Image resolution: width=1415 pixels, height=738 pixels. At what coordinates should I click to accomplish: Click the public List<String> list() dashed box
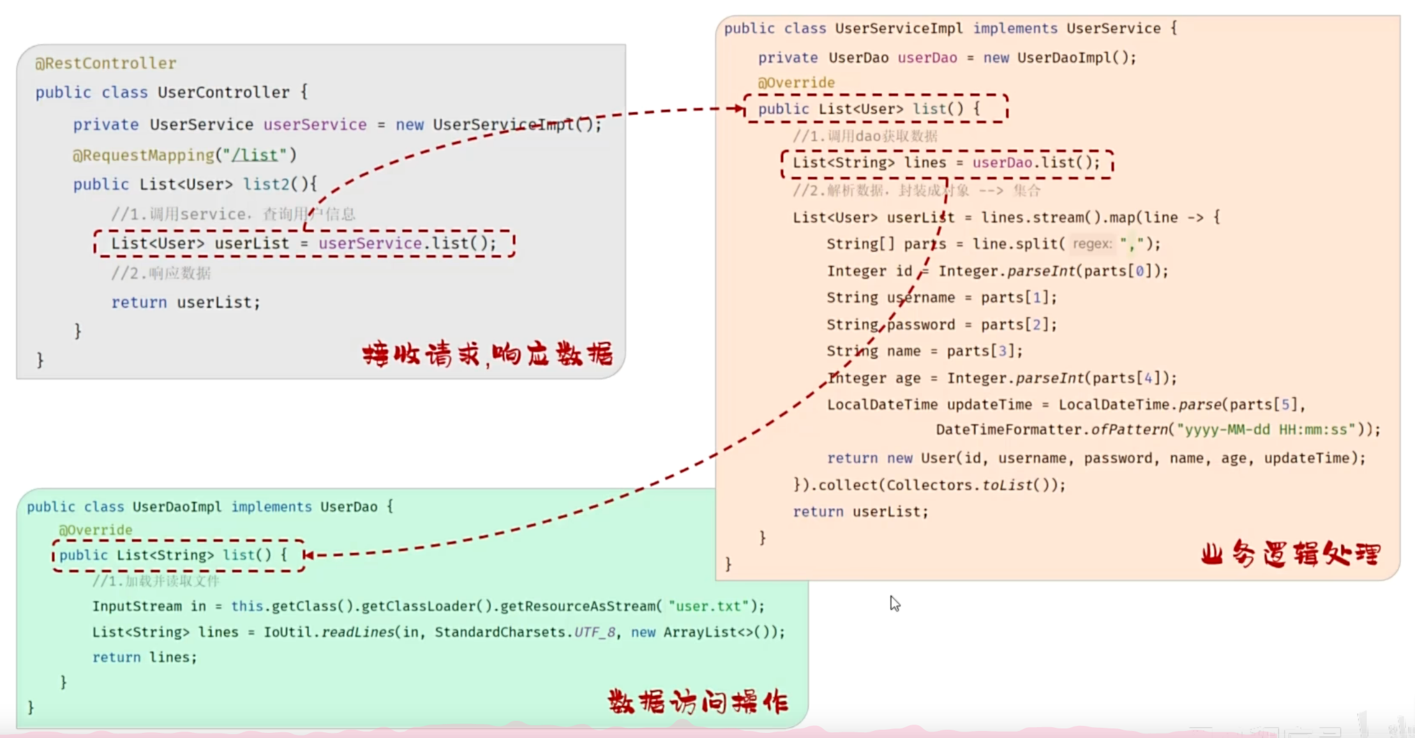pos(174,555)
